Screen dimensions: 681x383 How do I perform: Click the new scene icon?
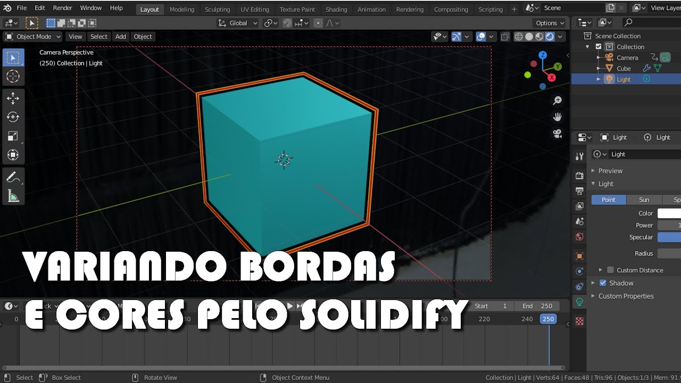click(x=611, y=8)
